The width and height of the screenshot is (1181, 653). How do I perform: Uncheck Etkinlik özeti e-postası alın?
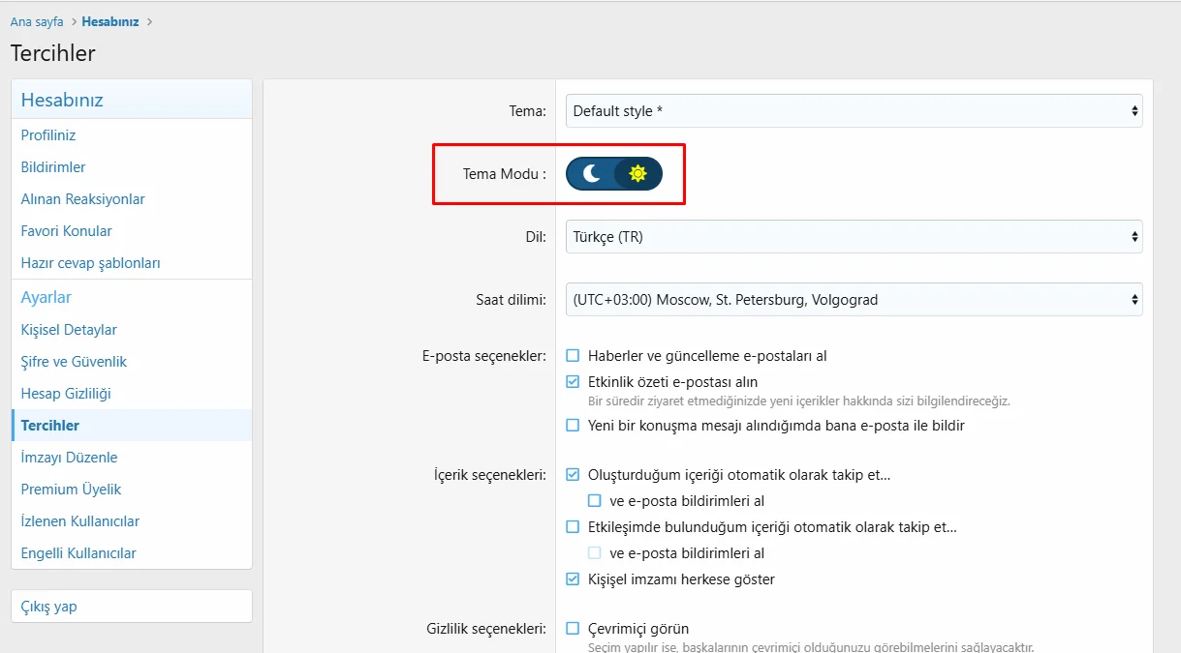tap(573, 382)
